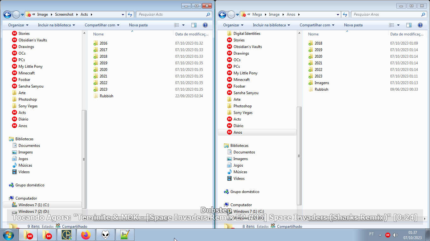Click 'Nova pasta' in the Anos window

tap(353, 25)
